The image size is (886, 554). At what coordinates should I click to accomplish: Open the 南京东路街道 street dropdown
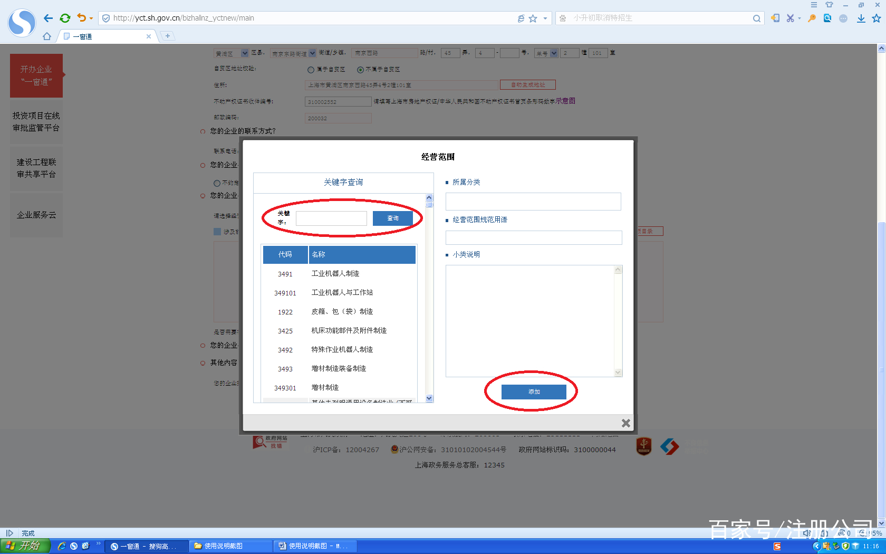312,53
